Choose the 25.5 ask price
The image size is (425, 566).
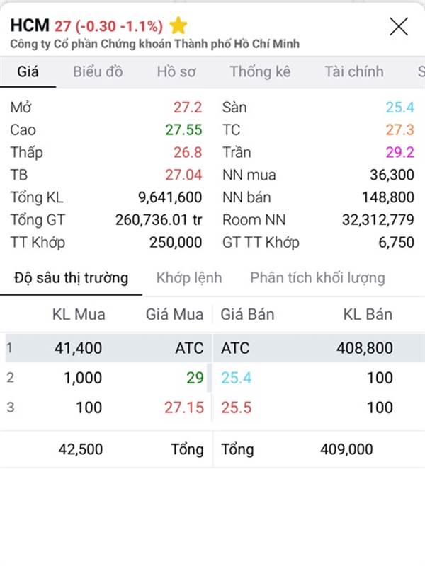(237, 408)
